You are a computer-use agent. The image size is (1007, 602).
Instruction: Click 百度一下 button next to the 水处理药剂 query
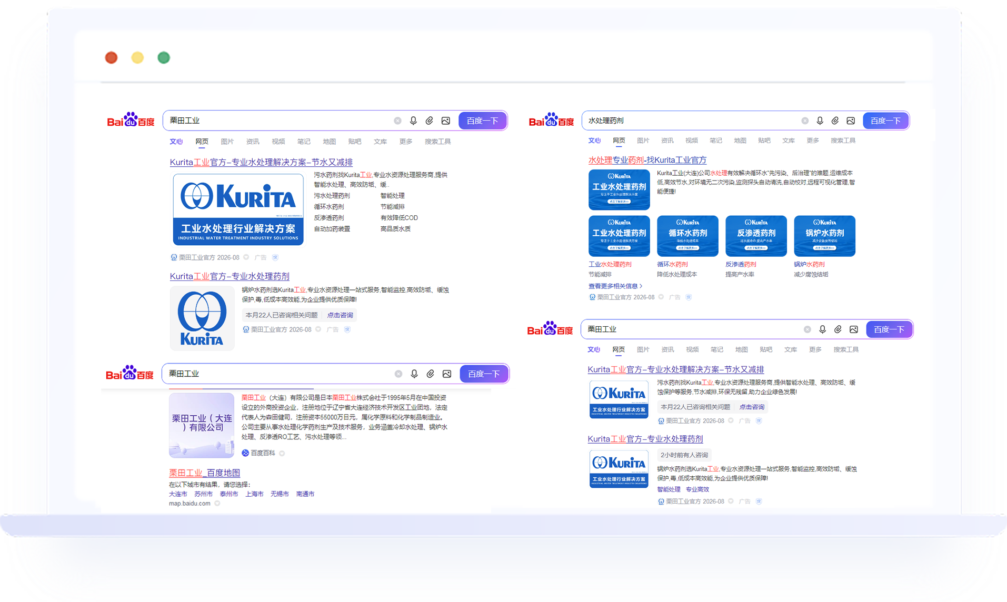click(885, 121)
